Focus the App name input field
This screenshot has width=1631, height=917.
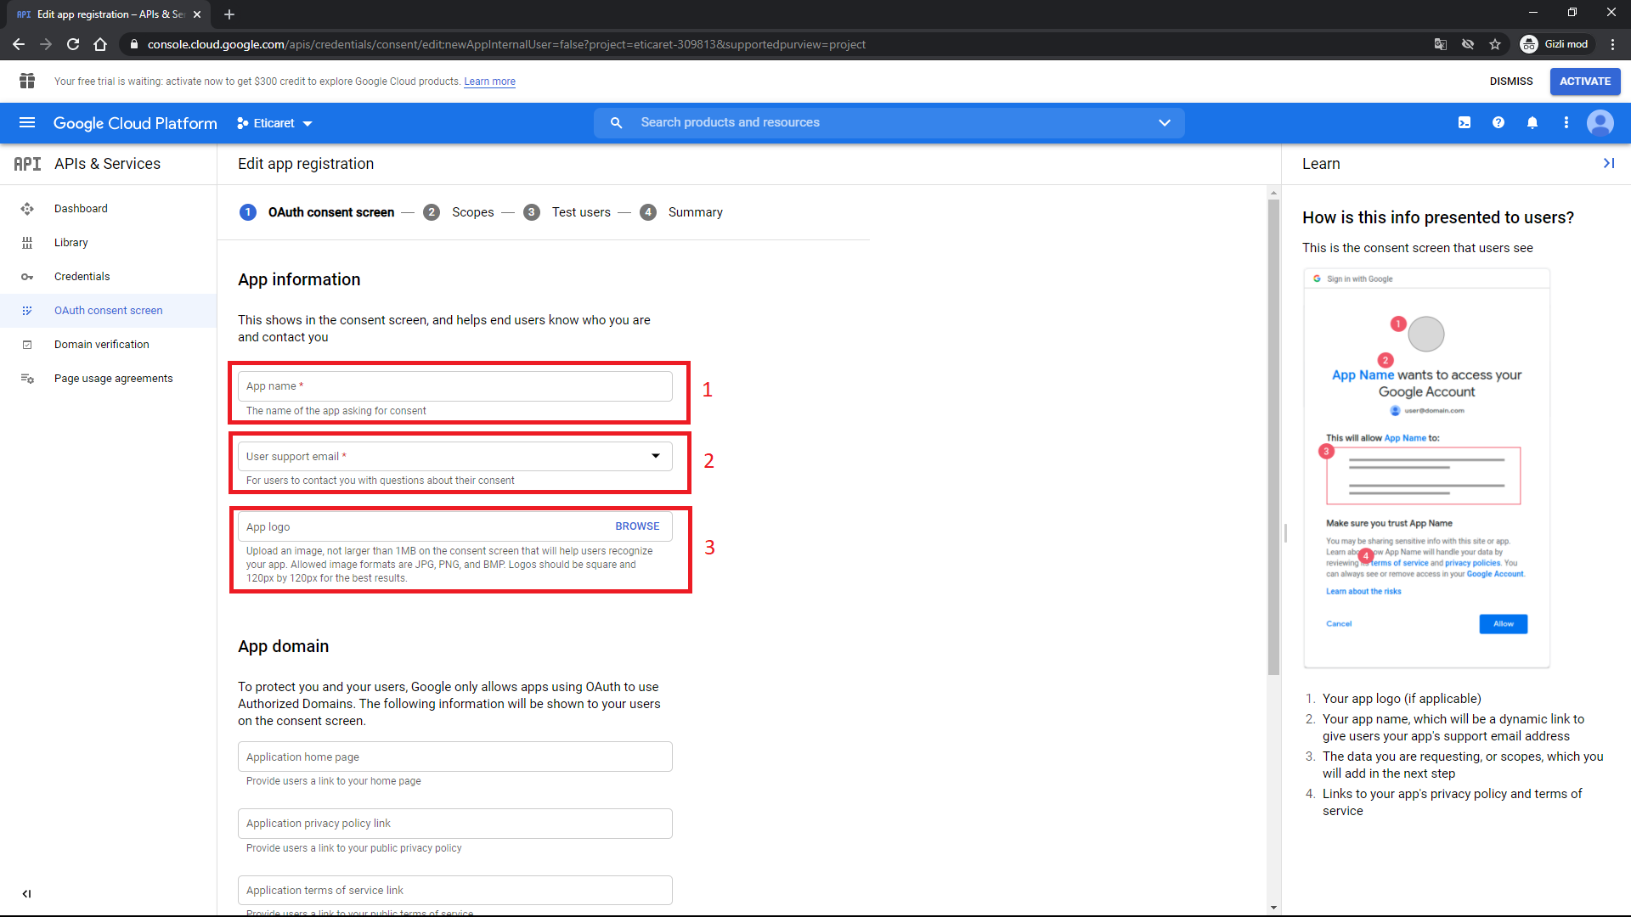coord(455,386)
